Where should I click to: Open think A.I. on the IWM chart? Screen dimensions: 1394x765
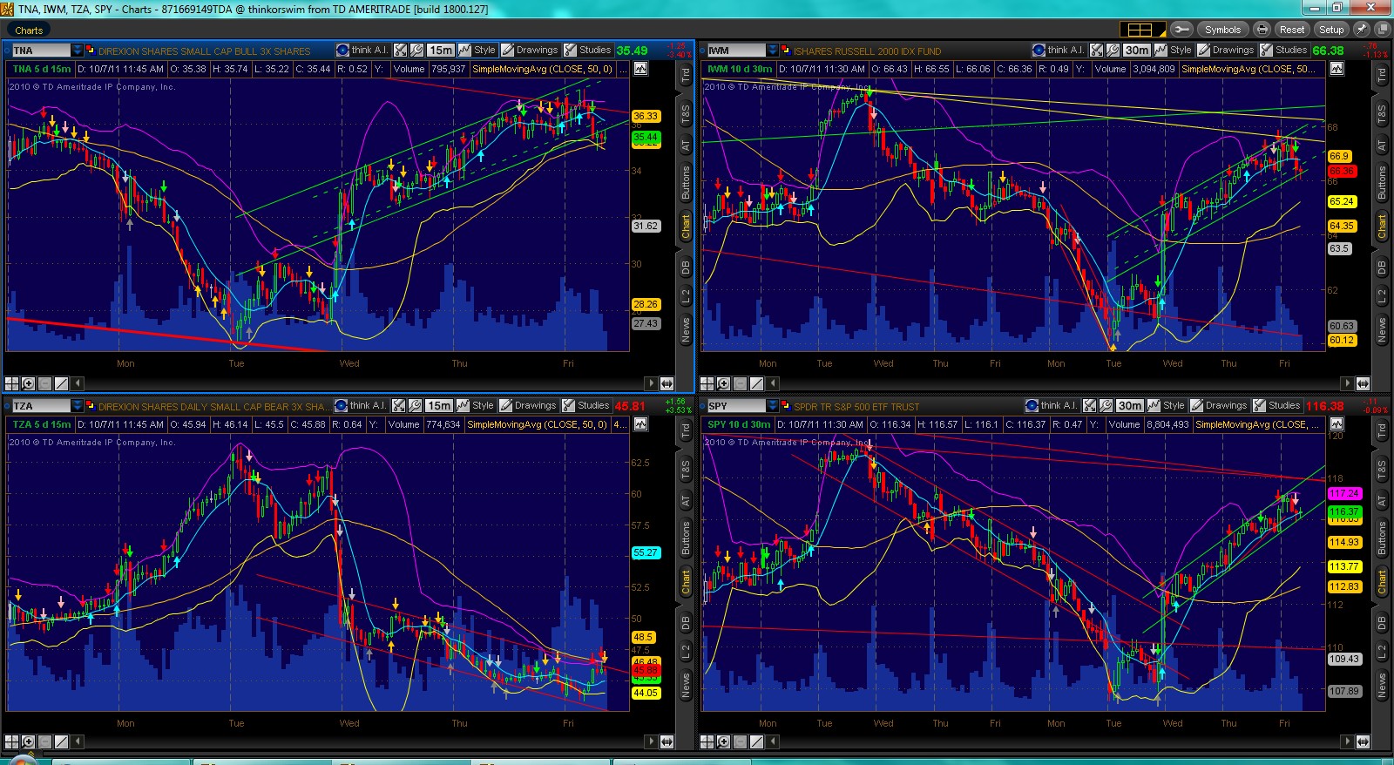point(1058,51)
